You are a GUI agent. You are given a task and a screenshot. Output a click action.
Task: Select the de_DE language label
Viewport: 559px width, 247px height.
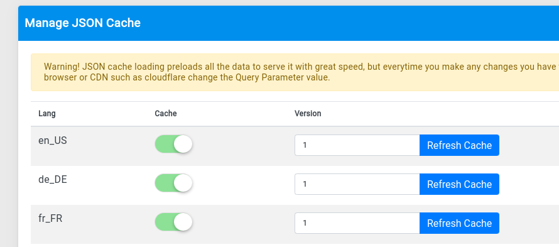[53, 180]
